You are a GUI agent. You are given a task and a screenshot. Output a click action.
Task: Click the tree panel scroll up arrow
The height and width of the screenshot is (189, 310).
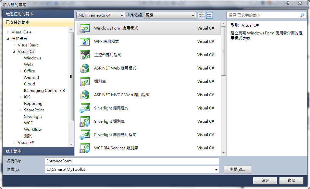click(x=71, y=29)
